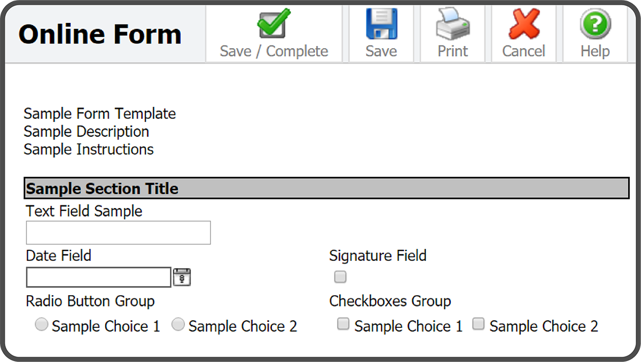Click the Save / Complete green checkmark icon

click(273, 24)
